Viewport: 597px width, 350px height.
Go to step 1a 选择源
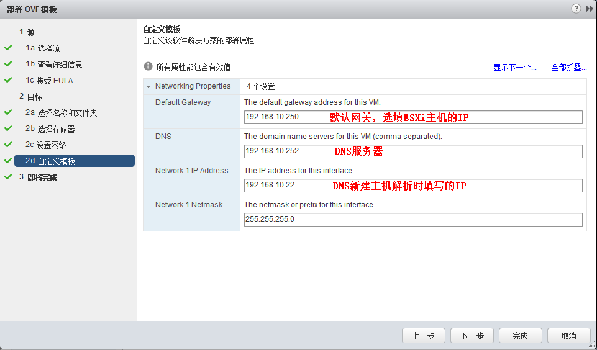coord(43,48)
